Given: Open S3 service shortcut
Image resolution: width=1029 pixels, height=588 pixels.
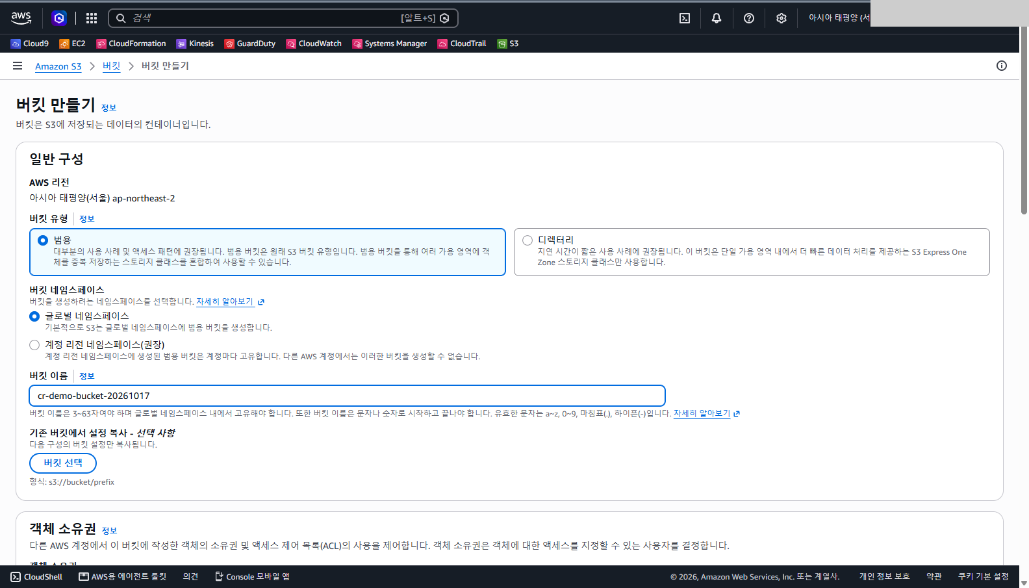Looking at the screenshot, I should (508, 44).
